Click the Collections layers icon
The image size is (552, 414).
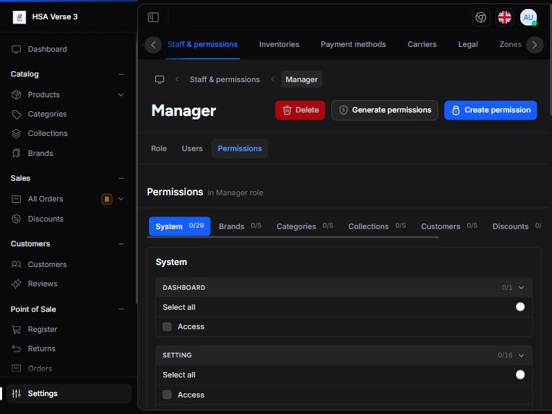tap(16, 133)
